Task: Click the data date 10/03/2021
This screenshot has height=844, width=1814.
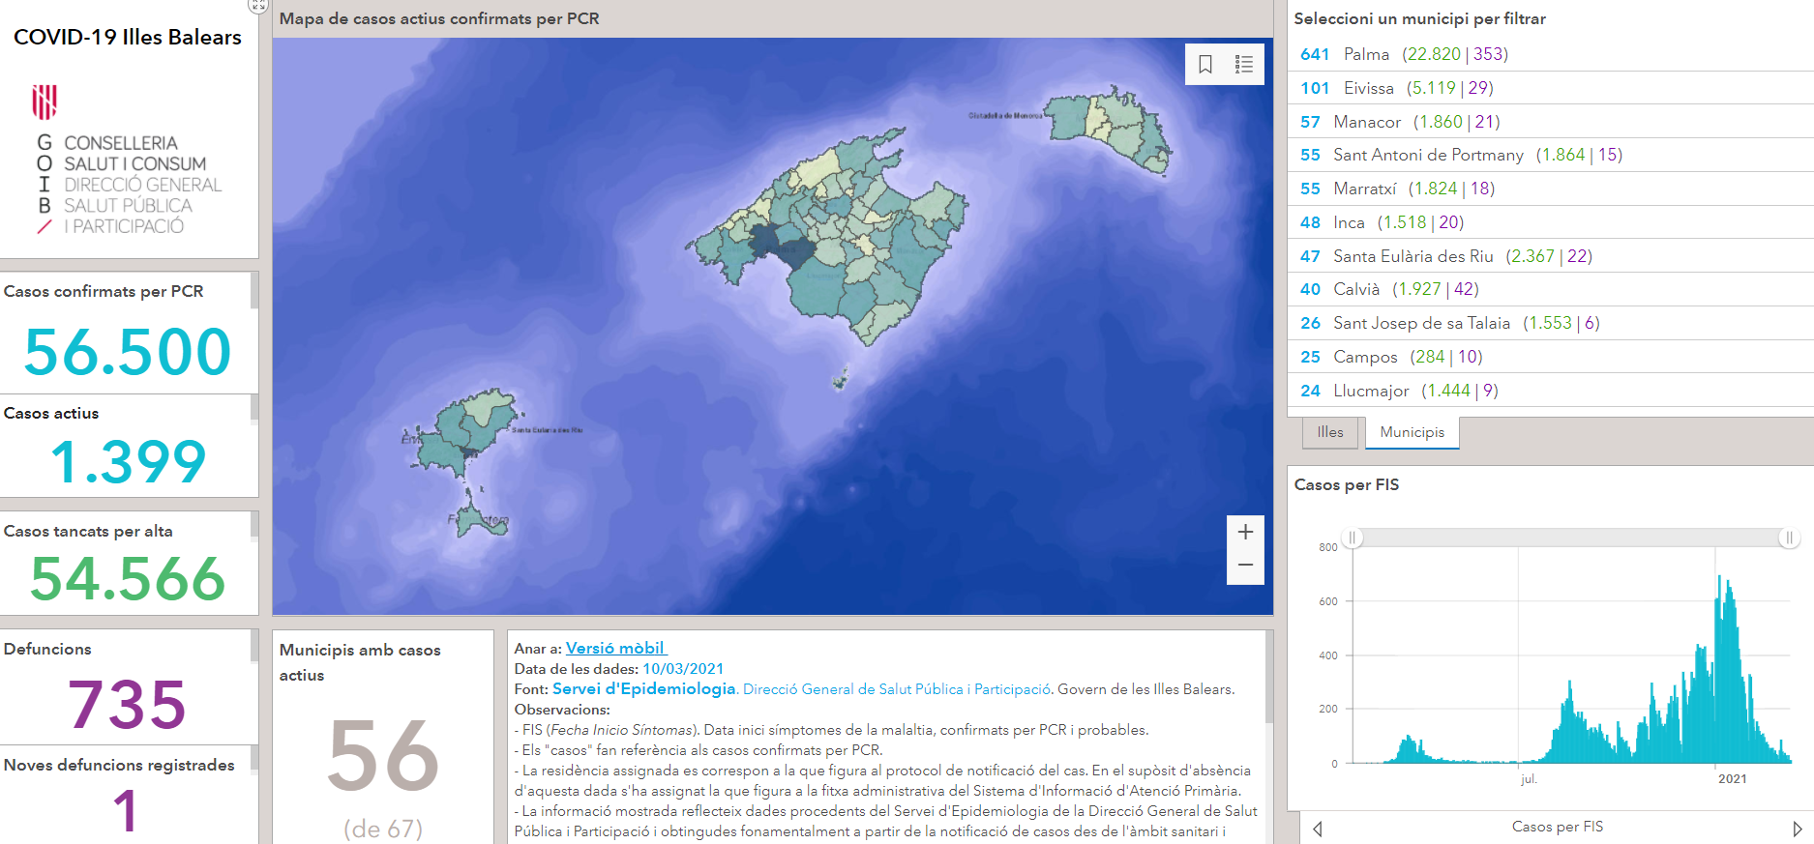Action: point(683,668)
